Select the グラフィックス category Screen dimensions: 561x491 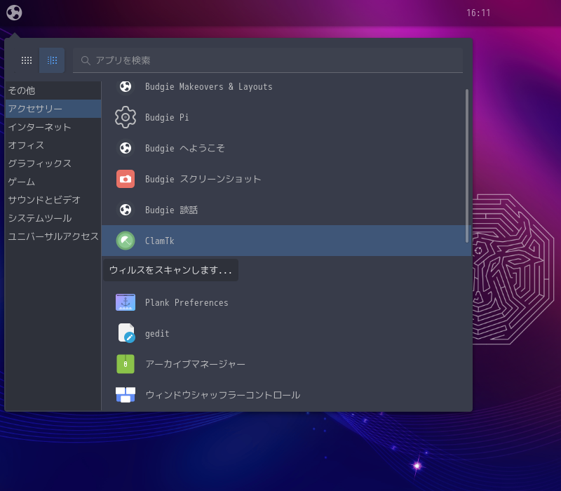(x=53, y=163)
